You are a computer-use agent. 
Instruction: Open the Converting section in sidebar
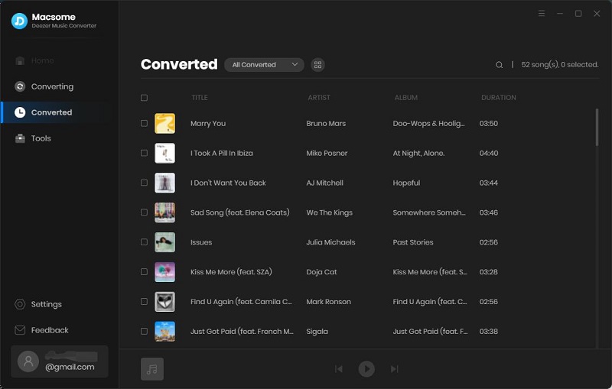pyautogui.click(x=52, y=86)
